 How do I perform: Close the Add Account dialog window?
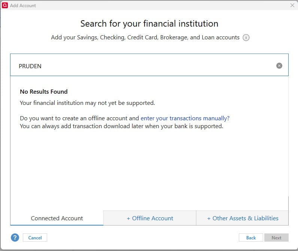tap(292, 5)
